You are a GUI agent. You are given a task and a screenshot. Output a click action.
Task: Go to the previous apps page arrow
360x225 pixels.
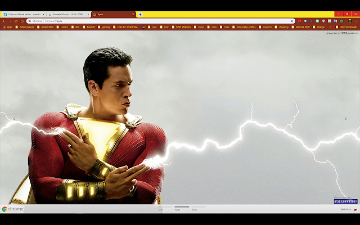tap(14, 119)
